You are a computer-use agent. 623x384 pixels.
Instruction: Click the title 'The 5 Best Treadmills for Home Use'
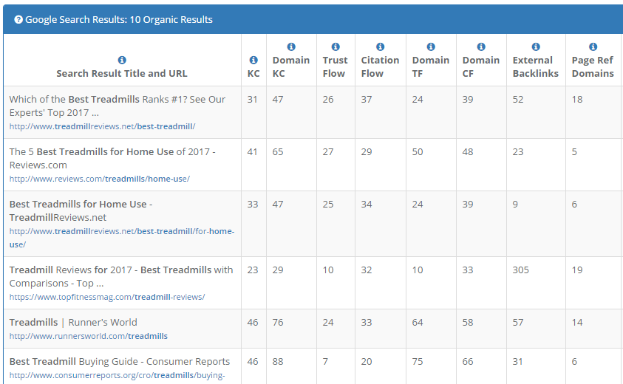pos(112,159)
